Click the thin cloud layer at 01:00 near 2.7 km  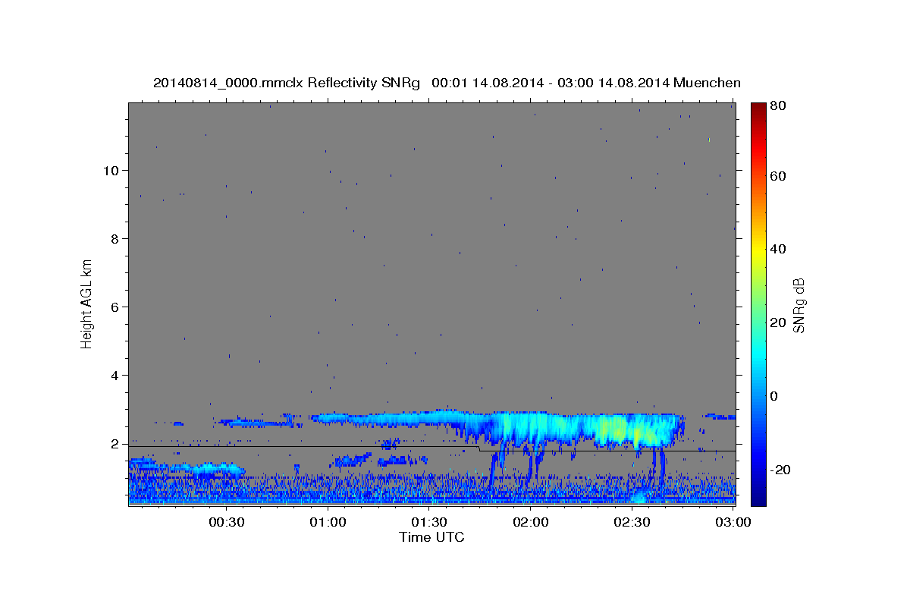point(328,418)
